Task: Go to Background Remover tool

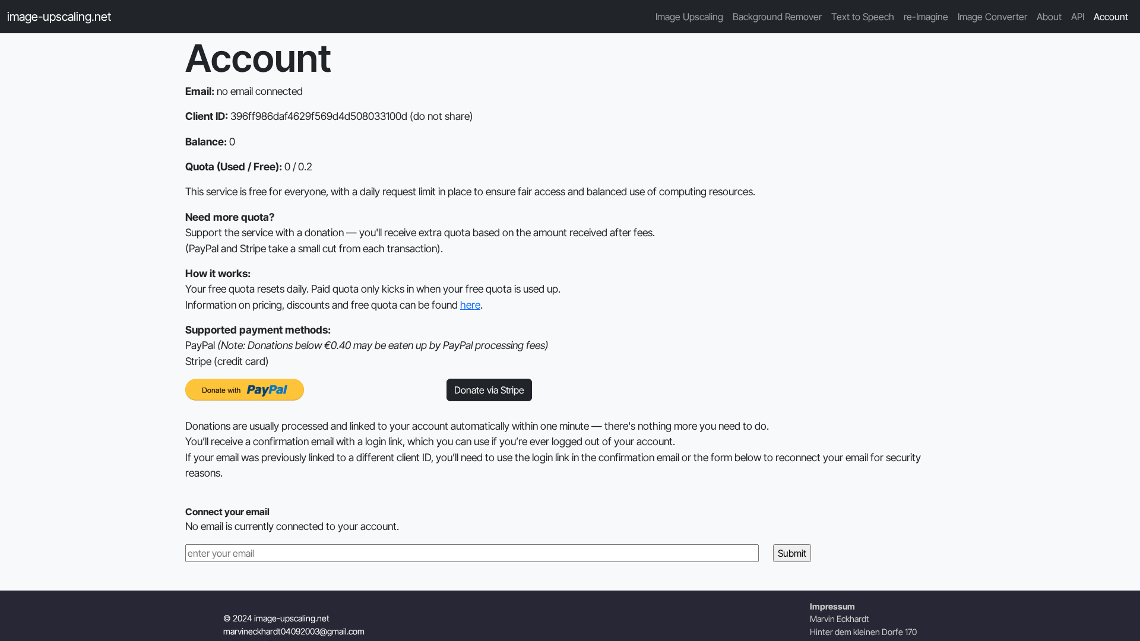Action: (x=777, y=17)
